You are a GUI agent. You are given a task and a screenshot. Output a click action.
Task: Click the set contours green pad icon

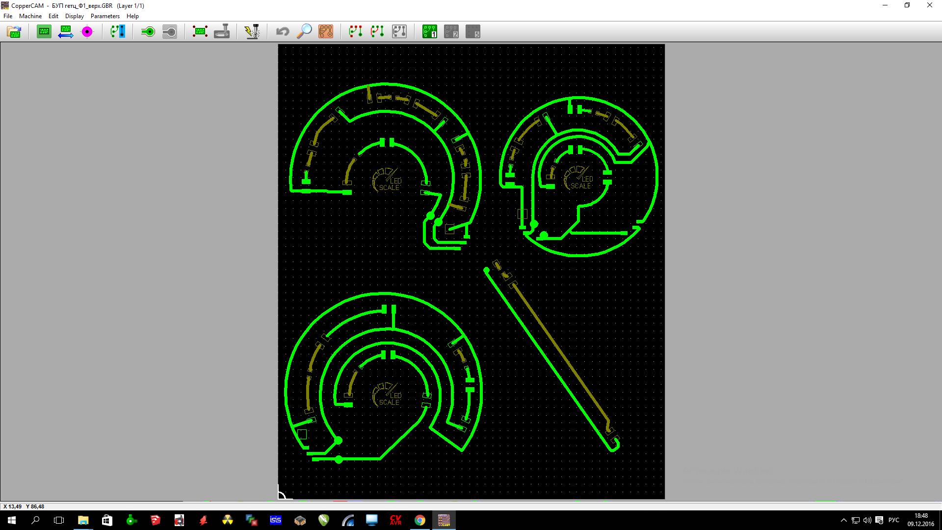(x=148, y=32)
